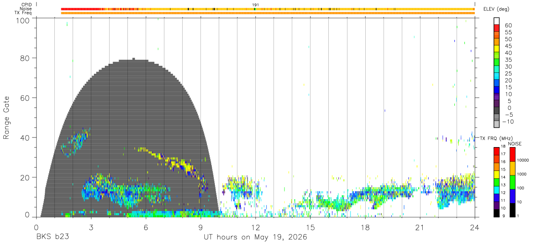Click the blue segment of the NOISE bar
534x246 pixels.
(512, 196)
